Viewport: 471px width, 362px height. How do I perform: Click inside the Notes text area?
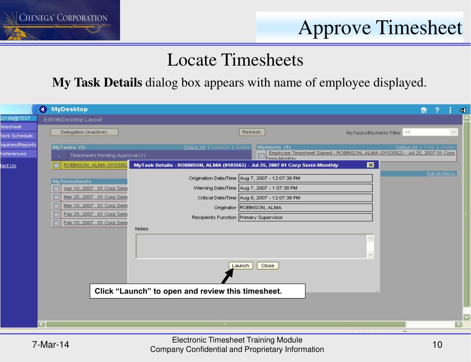tap(252, 247)
